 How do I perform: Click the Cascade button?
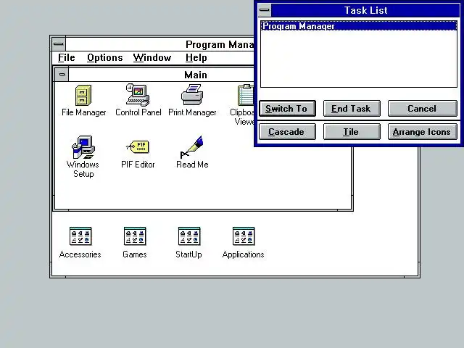pyautogui.click(x=287, y=132)
